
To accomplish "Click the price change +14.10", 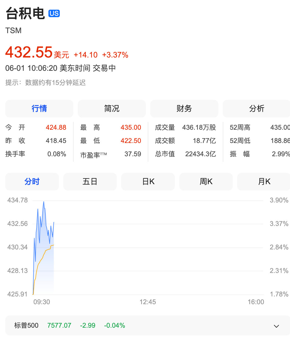I will pyautogui.click(x=86, y=55).
